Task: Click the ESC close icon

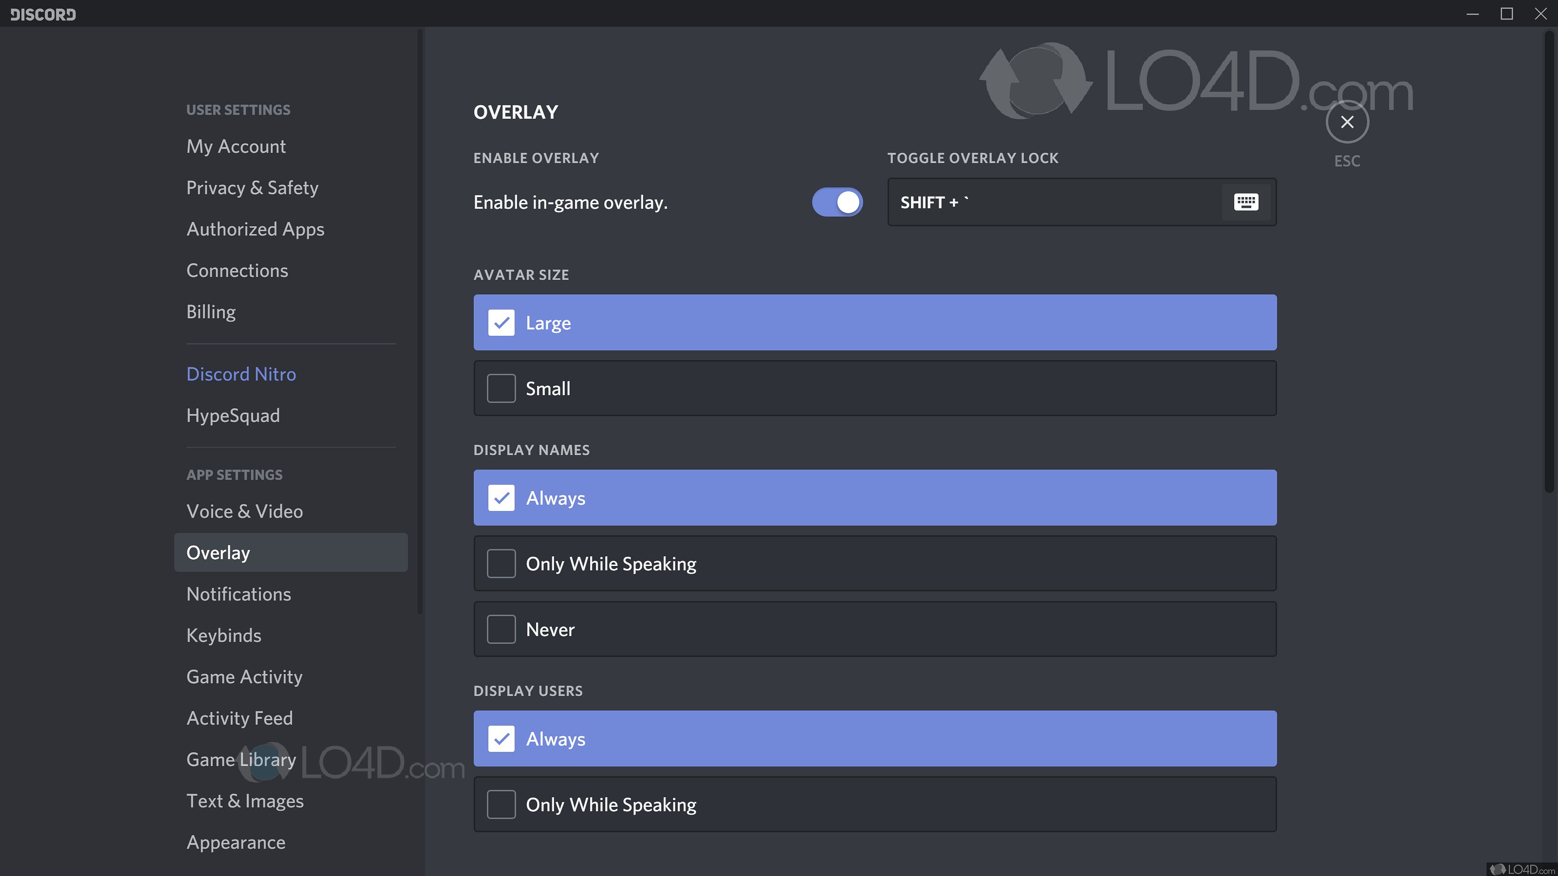Action: coord(1347,122)
